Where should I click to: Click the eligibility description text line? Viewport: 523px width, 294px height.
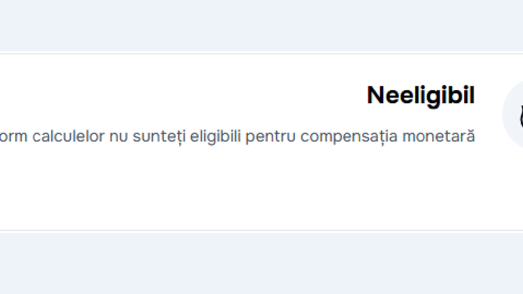(x=237, y=137)
